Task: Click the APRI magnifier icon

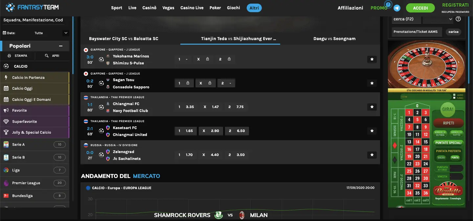Action: click(47, 56)
